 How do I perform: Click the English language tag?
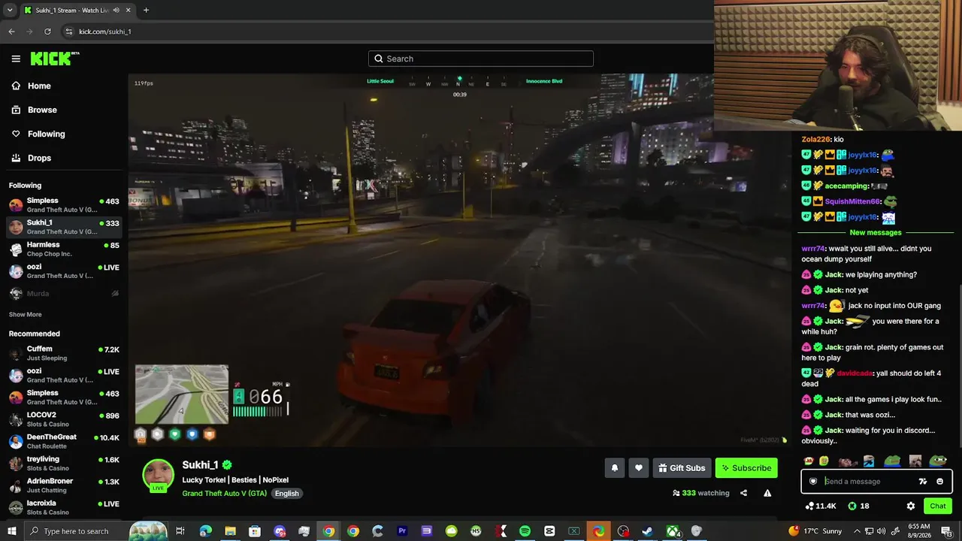(x=286, y=493)
